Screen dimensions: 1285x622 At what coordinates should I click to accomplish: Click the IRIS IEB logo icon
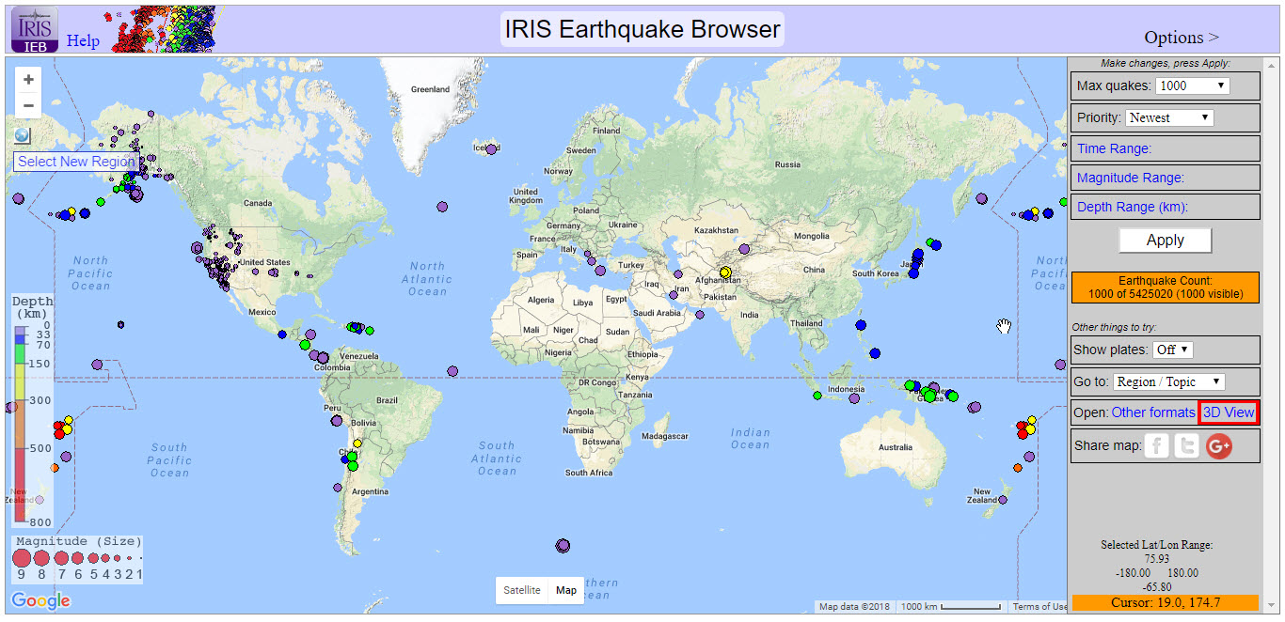pyautogui.click(x=34, y=29)
